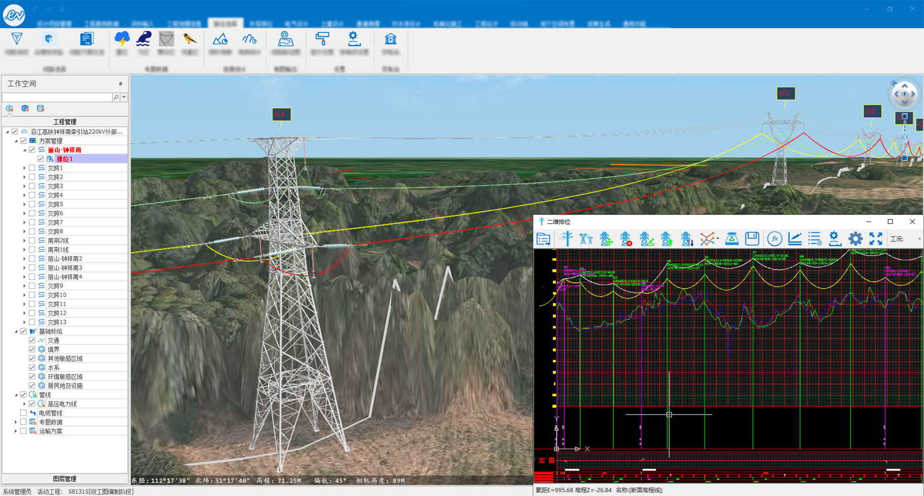Click delete tower icon with red X
The image size is (924, 496).
(626, 239)
